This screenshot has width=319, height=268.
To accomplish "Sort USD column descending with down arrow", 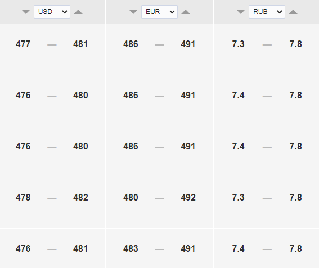I will point(26,12).
